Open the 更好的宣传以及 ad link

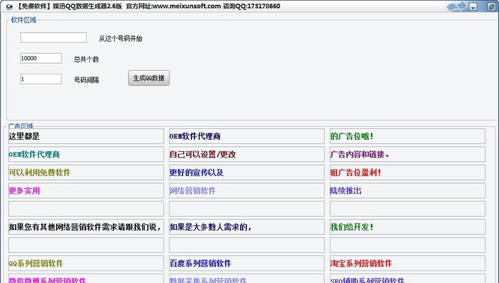(x=246, y=172)
